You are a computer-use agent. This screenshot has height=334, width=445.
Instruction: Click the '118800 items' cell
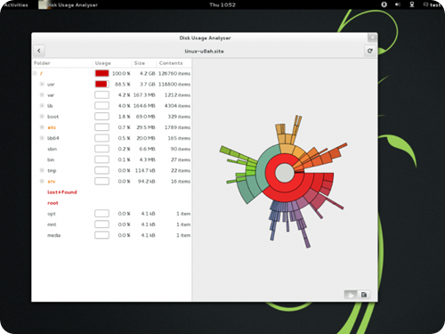[x=174, y=85]
